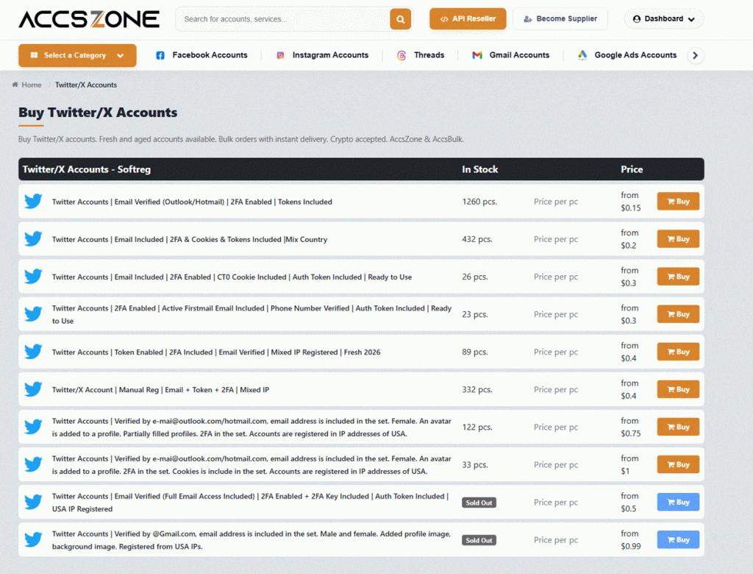Click the 'Price' column header
Screen dimensions: 753x574
[632, 169]
